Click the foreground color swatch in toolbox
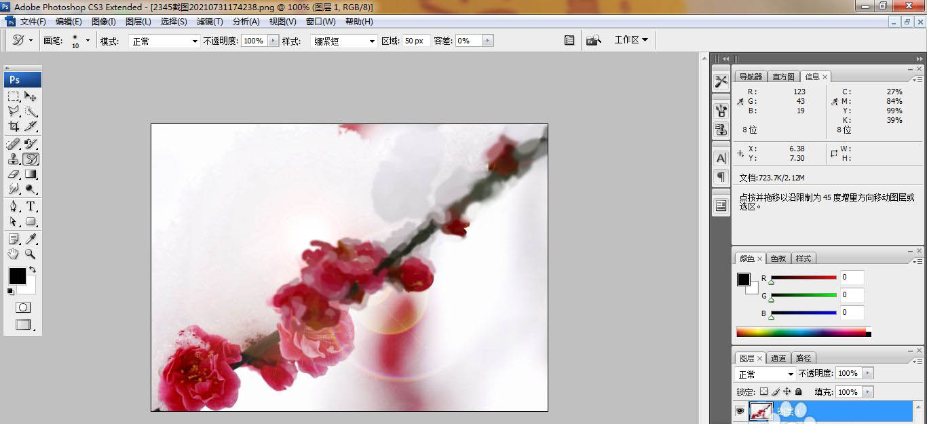The image size is (927, 424). click(17, 276)
